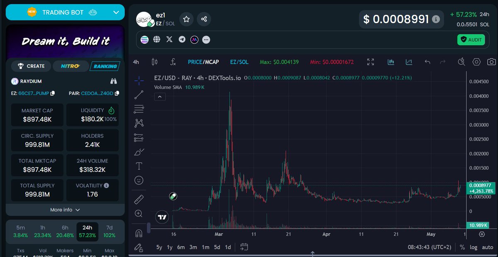Open indicators fx menu
The image size is (498, 257).
click(173, 62)
